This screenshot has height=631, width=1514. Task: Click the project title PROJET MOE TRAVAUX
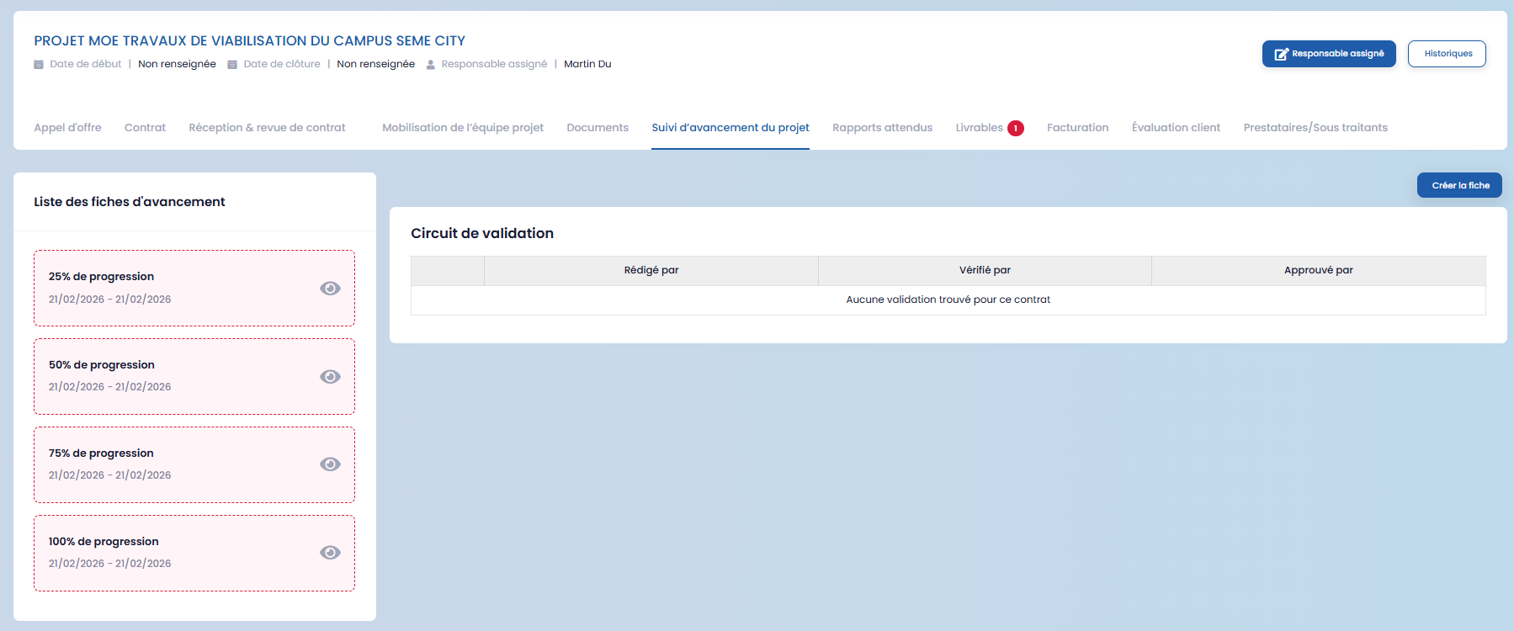pos(249,40)
